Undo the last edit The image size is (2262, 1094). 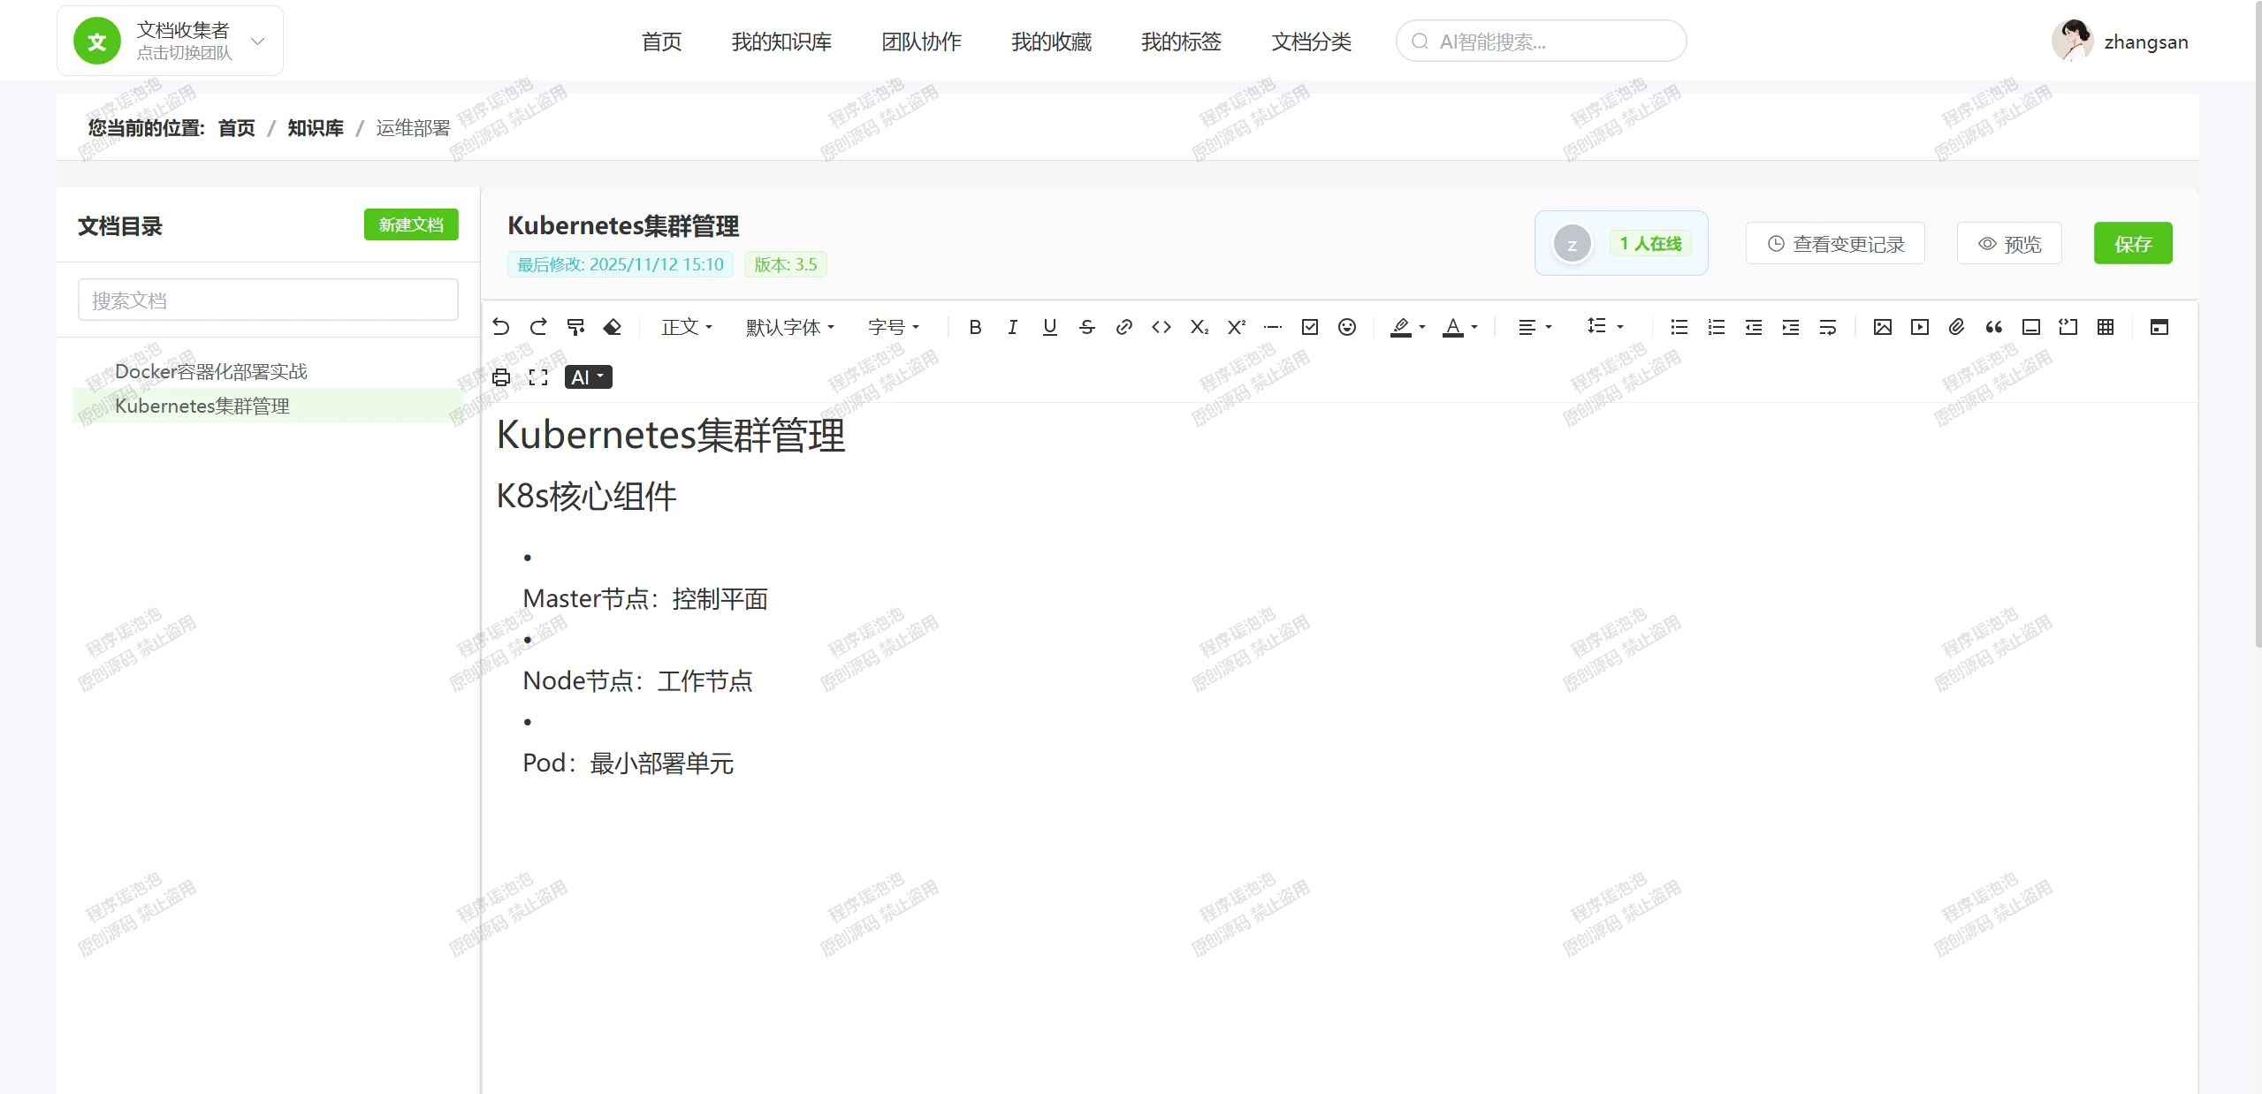(501, 327)
